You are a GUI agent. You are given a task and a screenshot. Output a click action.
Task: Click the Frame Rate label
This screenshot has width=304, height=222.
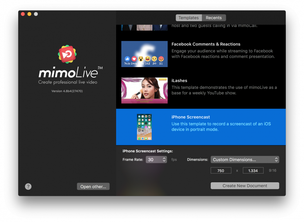coord(133,160)
